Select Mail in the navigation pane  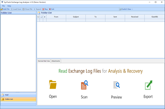coord(18,95)
